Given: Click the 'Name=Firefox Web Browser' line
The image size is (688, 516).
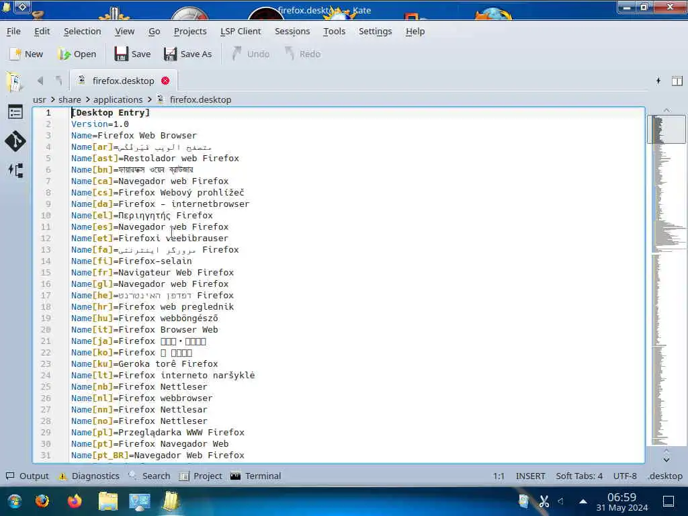Looking at the screenshot, I should [x=134, y=136].
